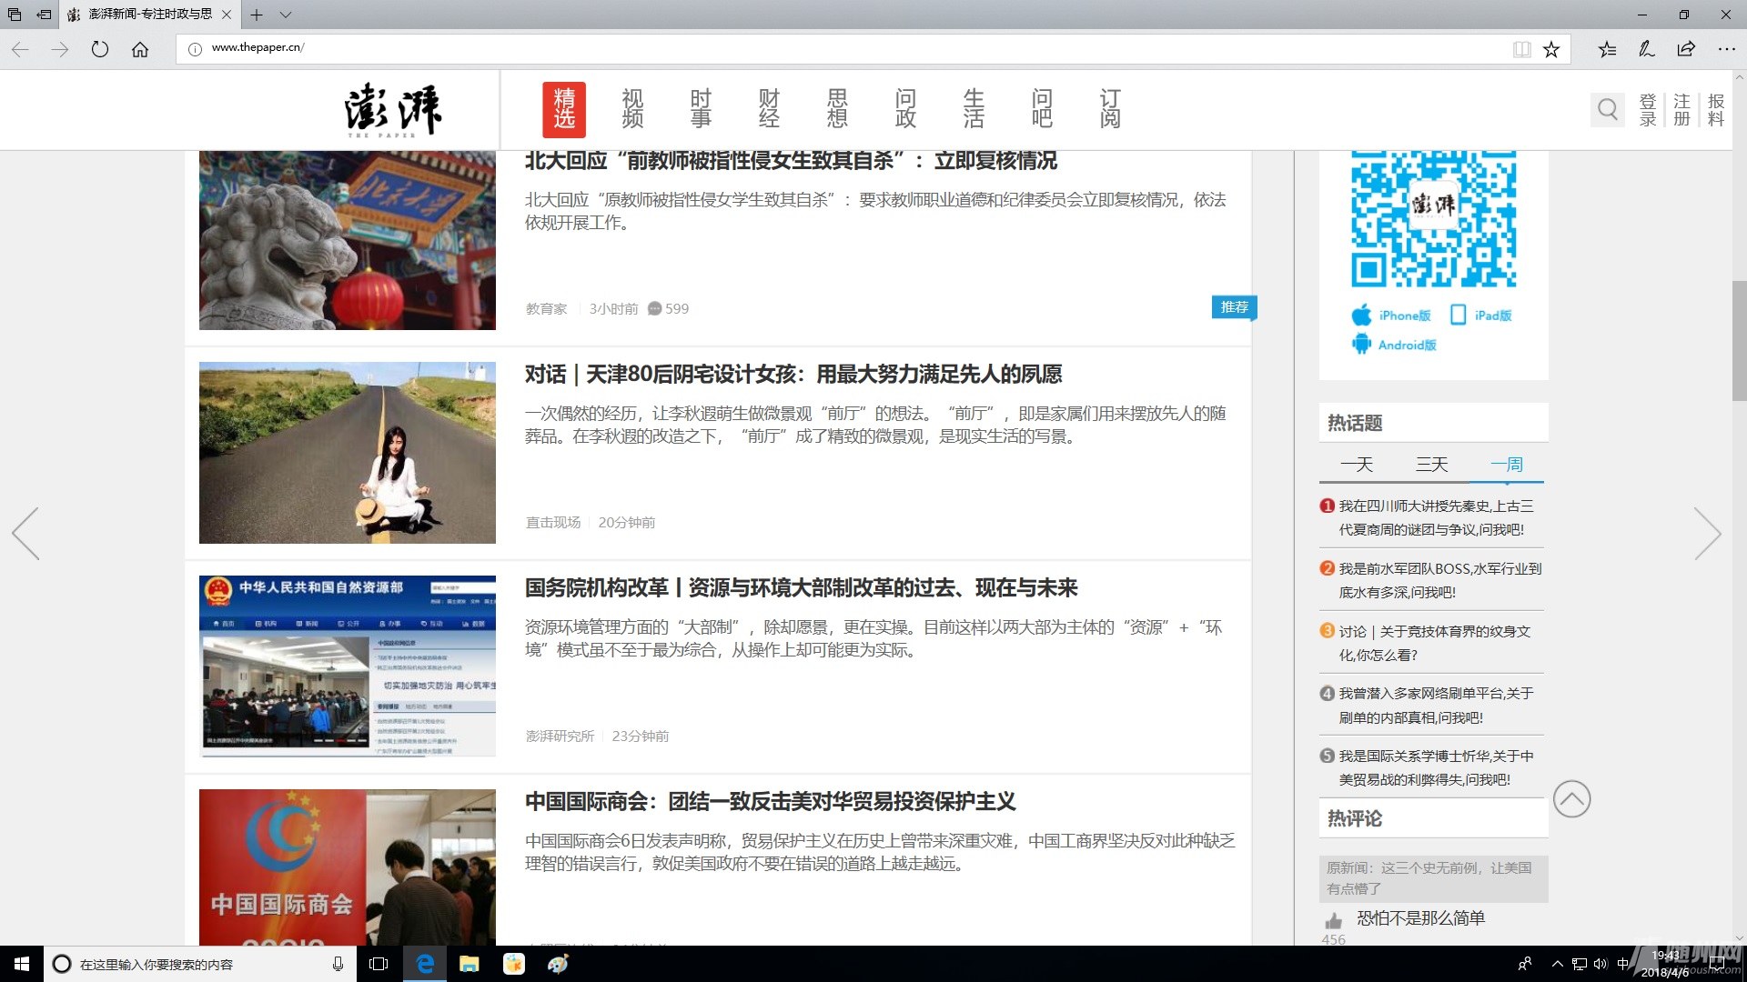Open the tabs you've set aside icon
This screenshot has height=982, width=1747.
pyautogui.click(x=15, y=15)
